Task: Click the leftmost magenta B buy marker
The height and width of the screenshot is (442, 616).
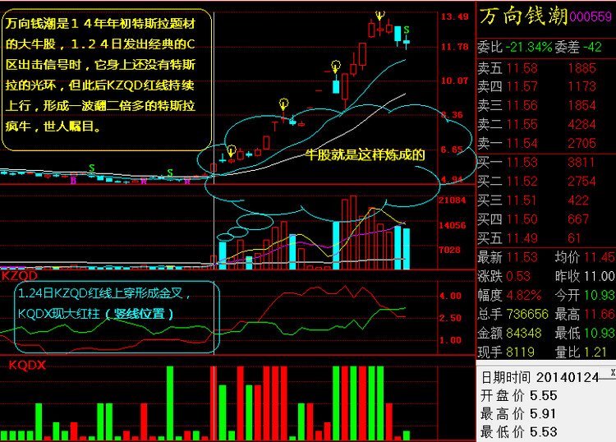Action: [x=73, y=181]
